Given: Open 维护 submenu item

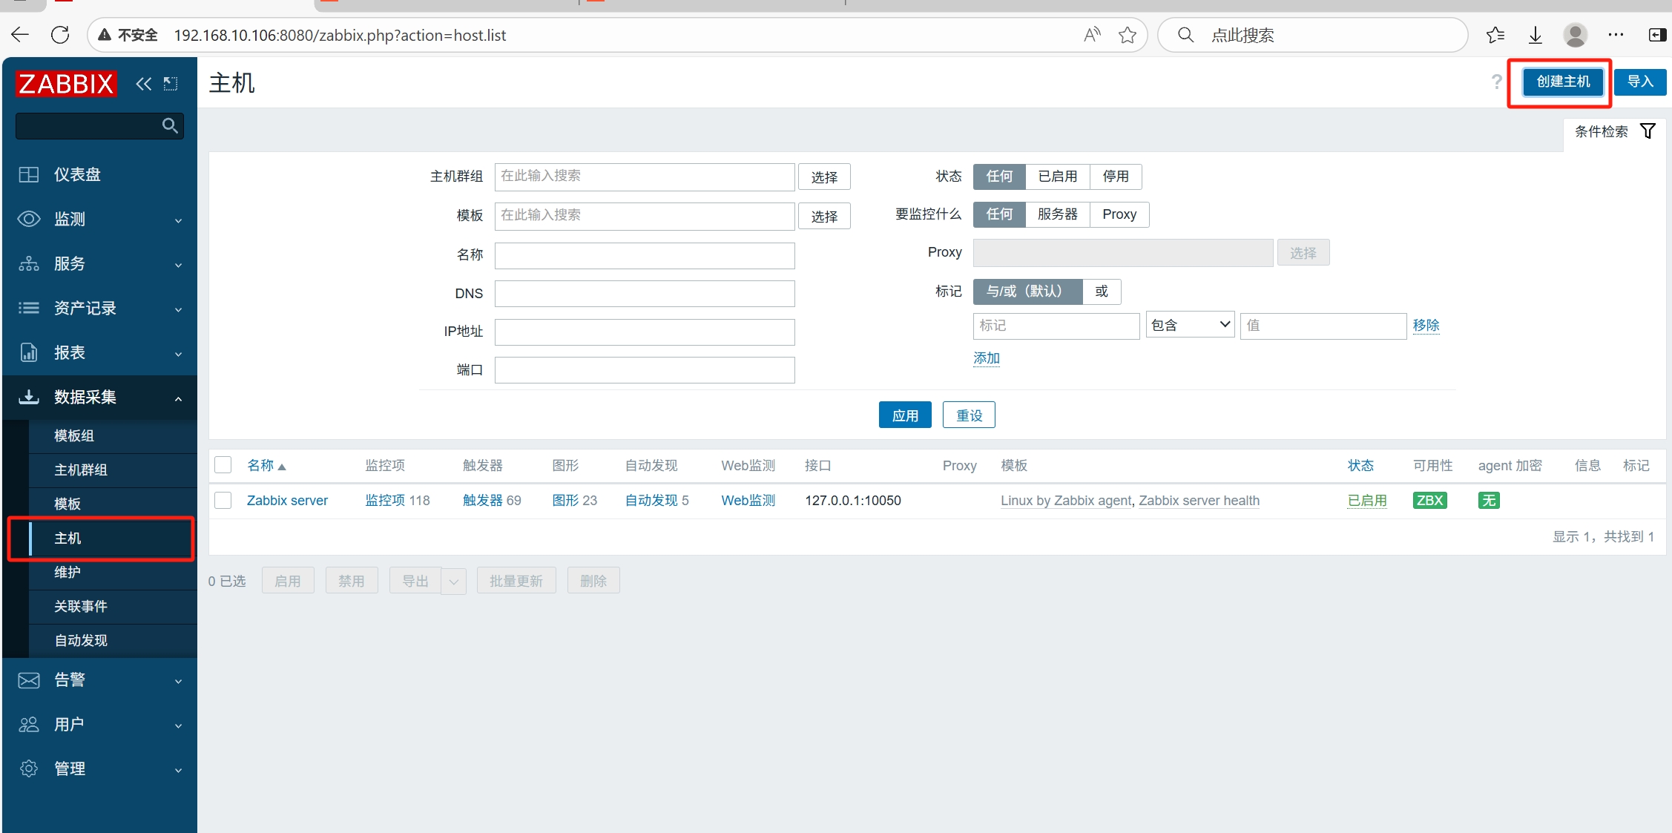Looking at the screenshot, I should 113,573.
